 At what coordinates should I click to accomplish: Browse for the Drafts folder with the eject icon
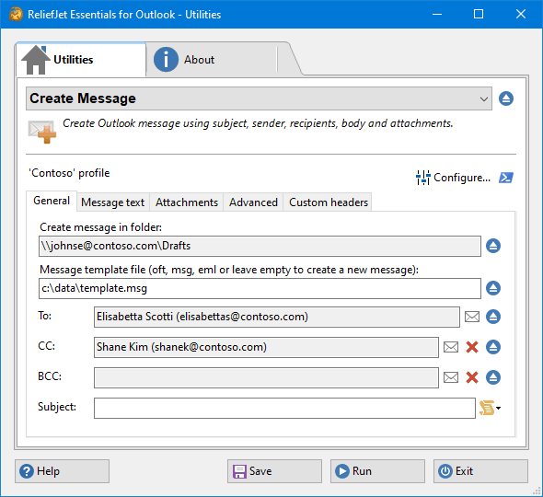[493, 247]
